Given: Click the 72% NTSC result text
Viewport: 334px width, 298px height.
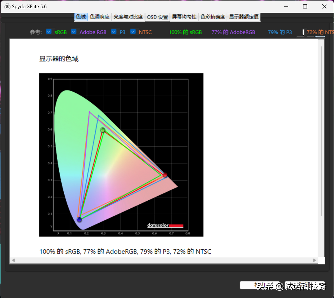Looking at the screenshot, I should tap(320, 32).
